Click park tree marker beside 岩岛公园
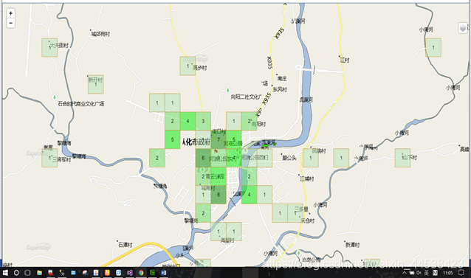471x278 pixels. pos(298,254)
